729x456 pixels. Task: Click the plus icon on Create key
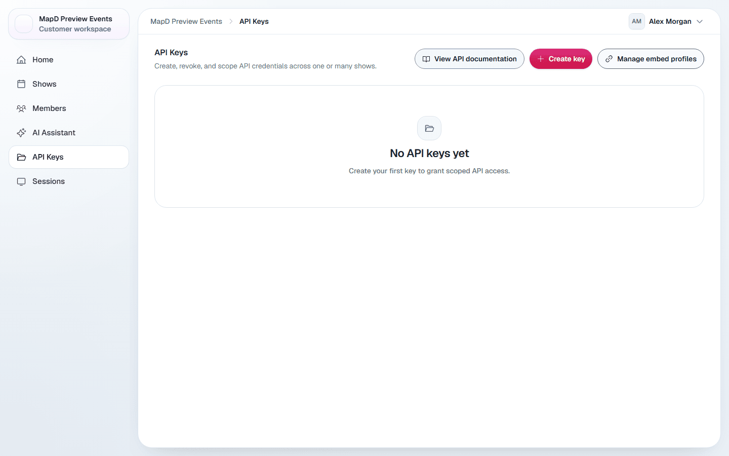click(x=541, y=59)
